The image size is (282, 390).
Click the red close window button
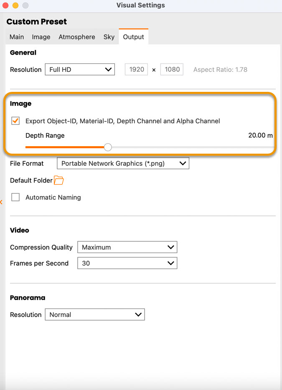(6, 5)
